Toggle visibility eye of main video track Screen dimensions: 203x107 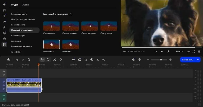(4, 82)
